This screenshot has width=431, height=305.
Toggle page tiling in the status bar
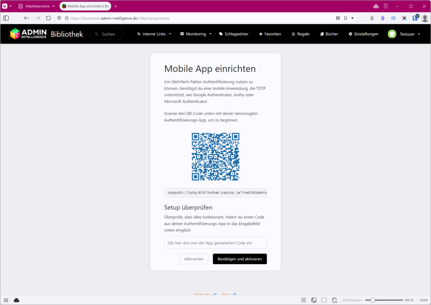[x=324, y=300]
